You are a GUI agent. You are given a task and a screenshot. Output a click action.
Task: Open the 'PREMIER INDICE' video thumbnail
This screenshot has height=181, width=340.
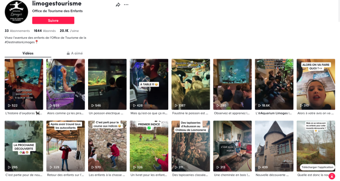pyautogui.click(x=149, y=146)
